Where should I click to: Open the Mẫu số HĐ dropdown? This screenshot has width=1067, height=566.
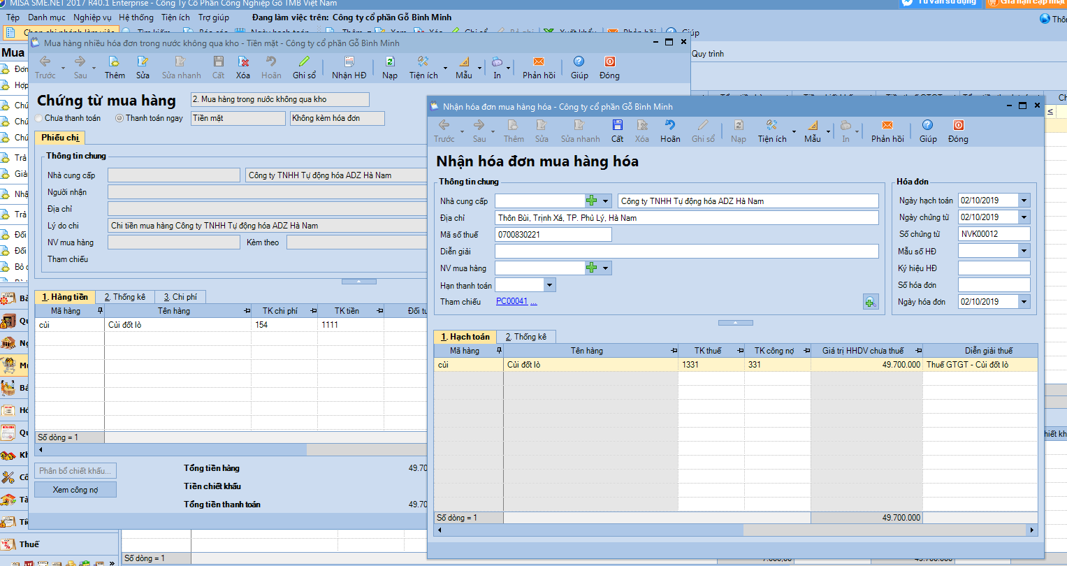(x=1024, y=251)
